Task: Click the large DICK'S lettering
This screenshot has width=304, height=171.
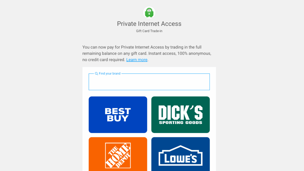Action: 181,112
